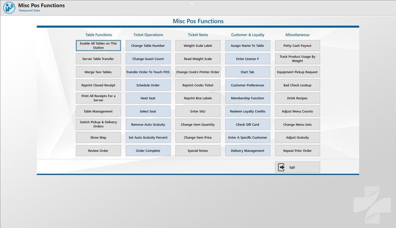Viewport: 396px width, 228px height.
Task: Click the Exit button
Action: [297, 167]
